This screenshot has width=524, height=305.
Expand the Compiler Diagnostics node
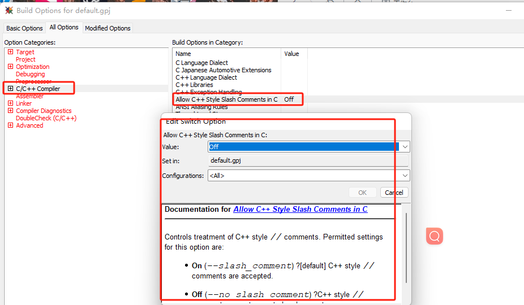click(10, 111)
